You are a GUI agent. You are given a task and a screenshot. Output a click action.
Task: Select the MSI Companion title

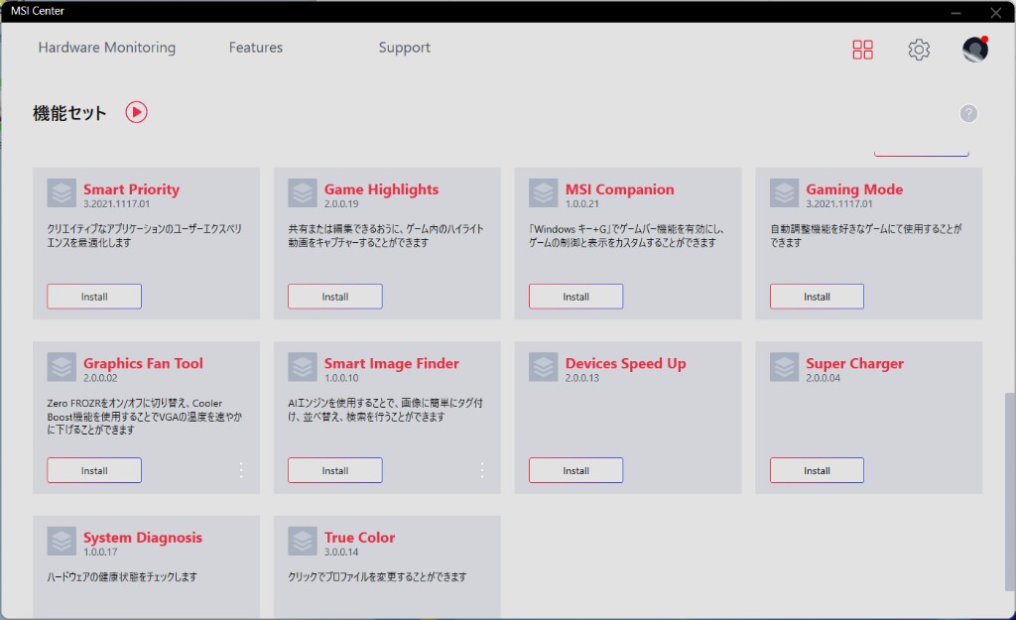tap(619, 189)
